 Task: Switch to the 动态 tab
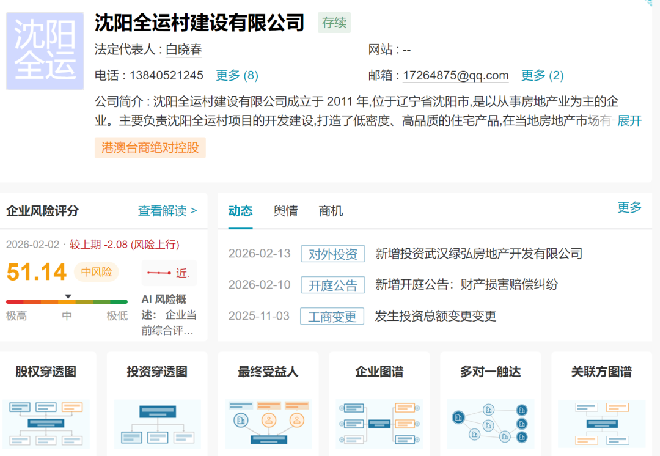coord(240,211)
